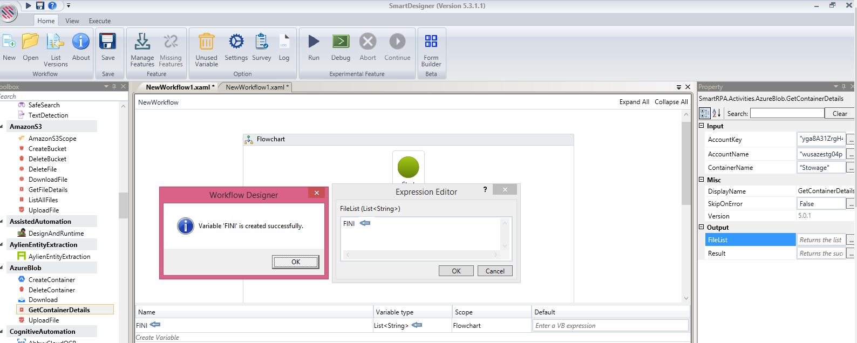Collapse the Output property section
This screenshot has width=857, height=343.
pos(702,227)
